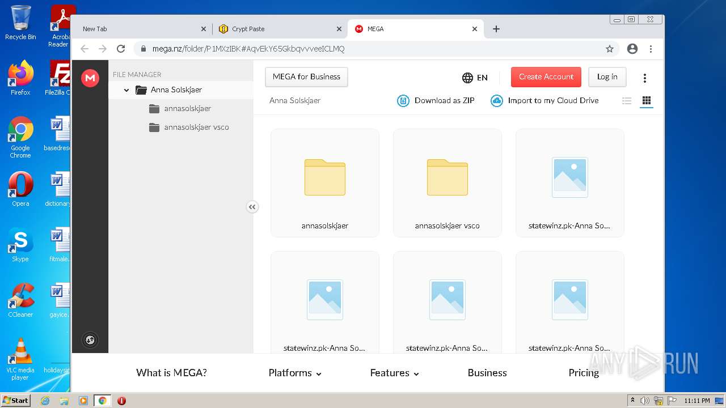This screenshot has width=726, height=408.
Task: Select first statewinz.pk image in top row
Action: [x=570, y=183]
